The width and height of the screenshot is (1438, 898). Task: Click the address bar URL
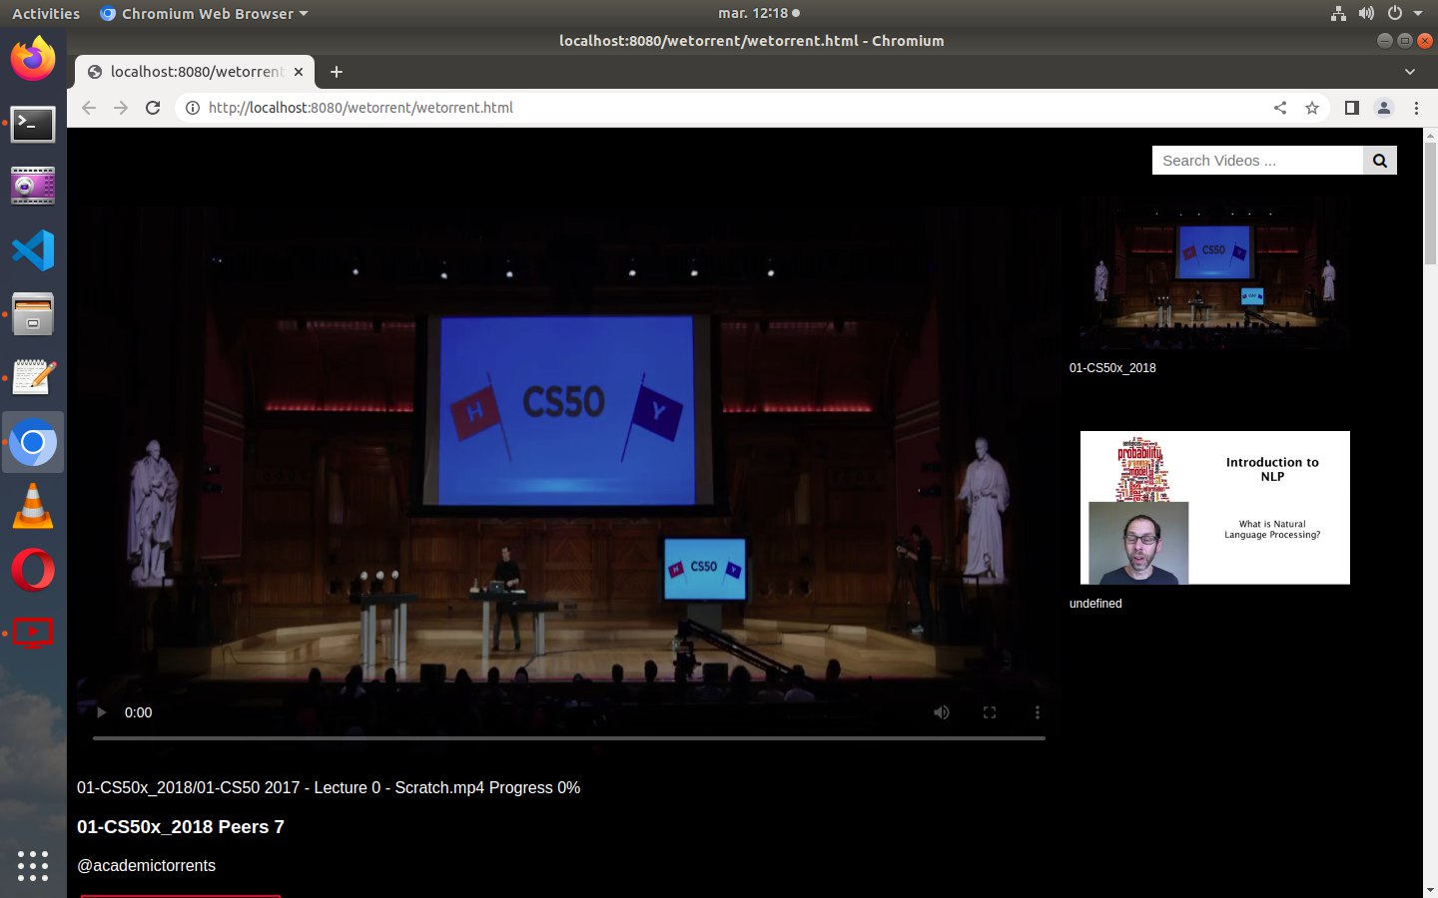click(x=360, y=108)
